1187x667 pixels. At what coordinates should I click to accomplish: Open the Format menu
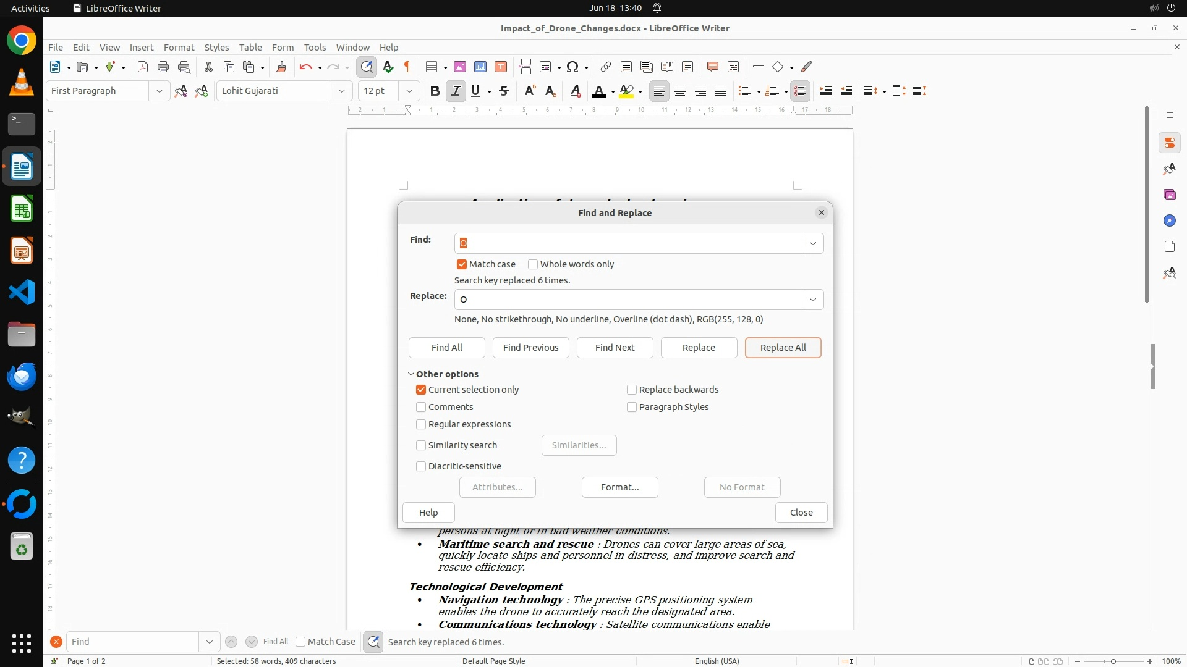(x=179, y=47)
